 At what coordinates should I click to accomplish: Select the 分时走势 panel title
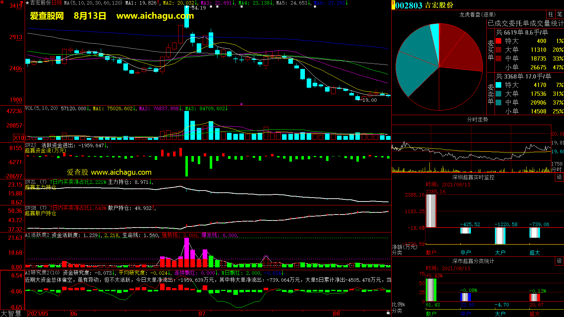[x=477, y=120]
